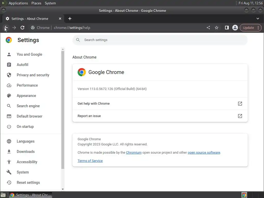Select Appearance in the sidebar
Image resolution: width=264 pixels, height=198 pixels.
[27, 96]
